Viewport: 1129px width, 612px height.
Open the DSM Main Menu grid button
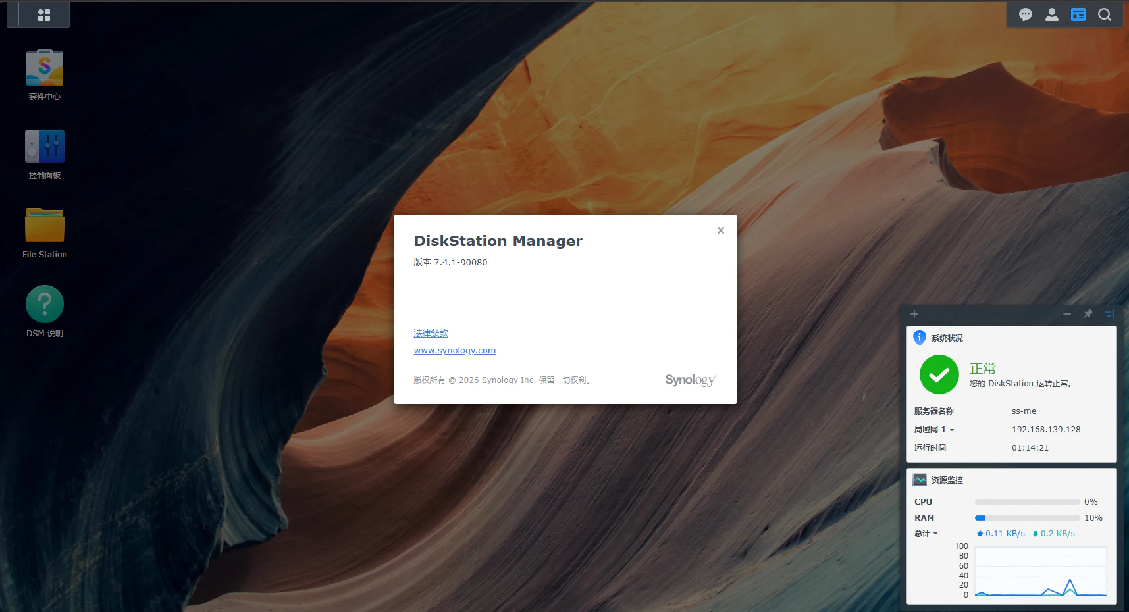tap(44, 14)
